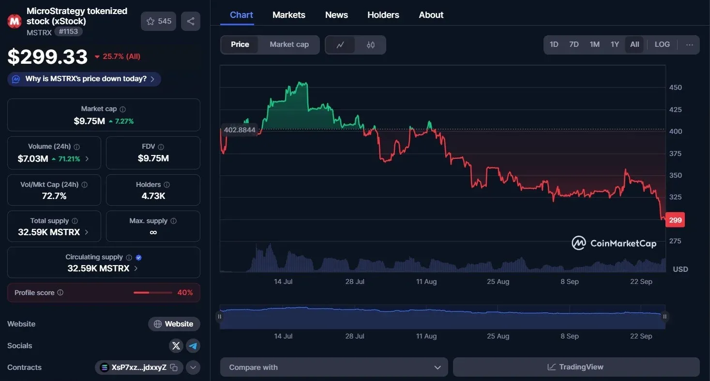Open the Telegram social link
Viewport: 710px width, 381px height.
click(193, 346)
